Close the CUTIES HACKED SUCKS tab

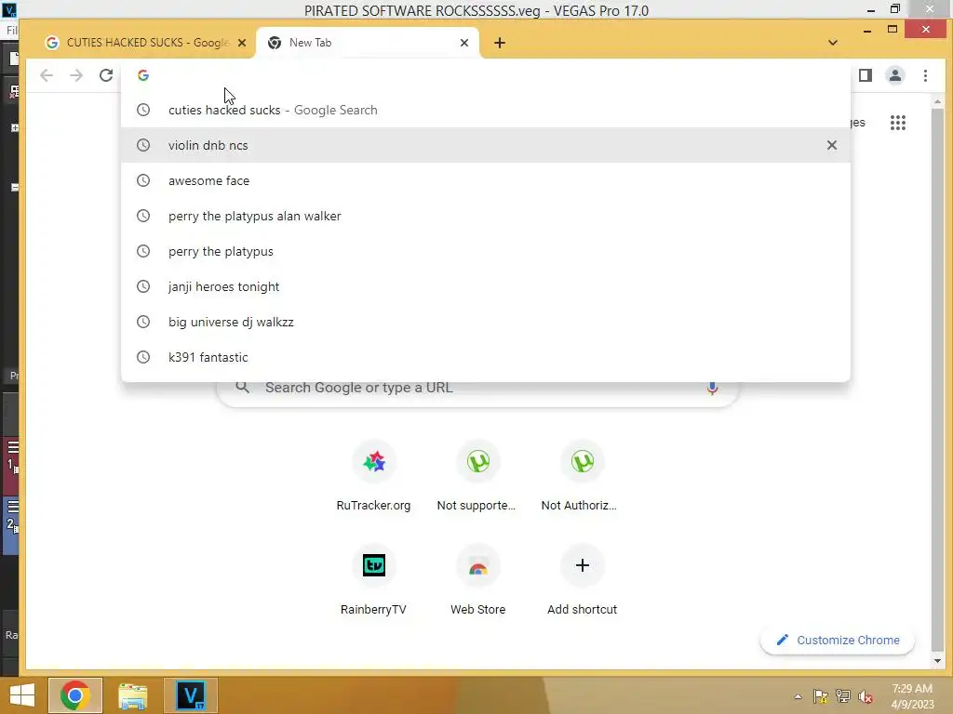(242, 43)
